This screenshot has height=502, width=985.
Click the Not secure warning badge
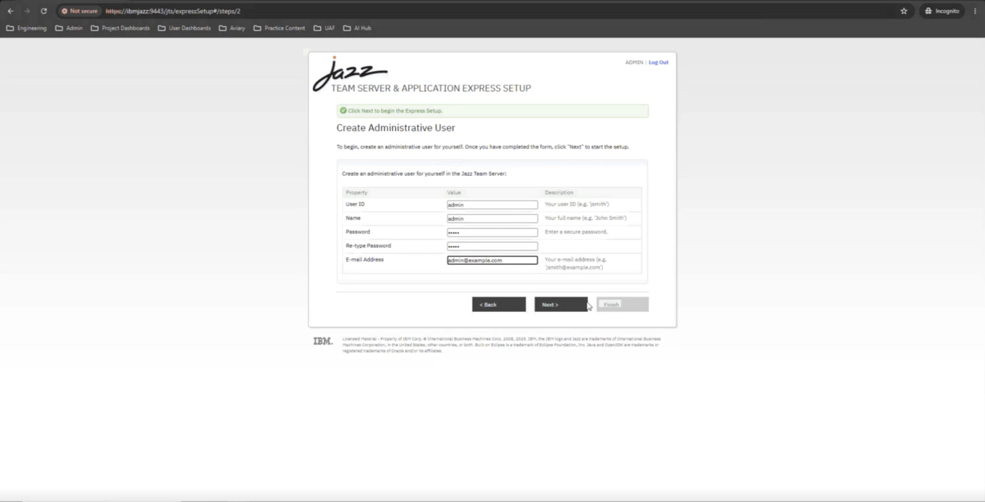(80, 11)
